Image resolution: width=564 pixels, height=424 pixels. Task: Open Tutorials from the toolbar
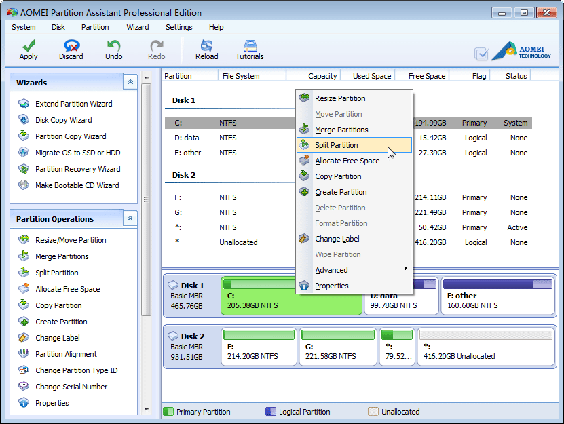(x=249, y=46)
